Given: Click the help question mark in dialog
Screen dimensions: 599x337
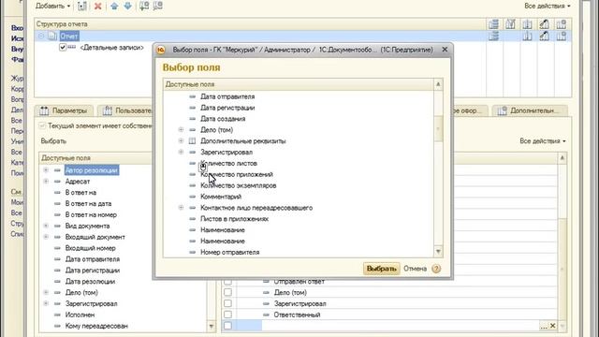Looking at the screenshot, I should [x=436, y=269].
